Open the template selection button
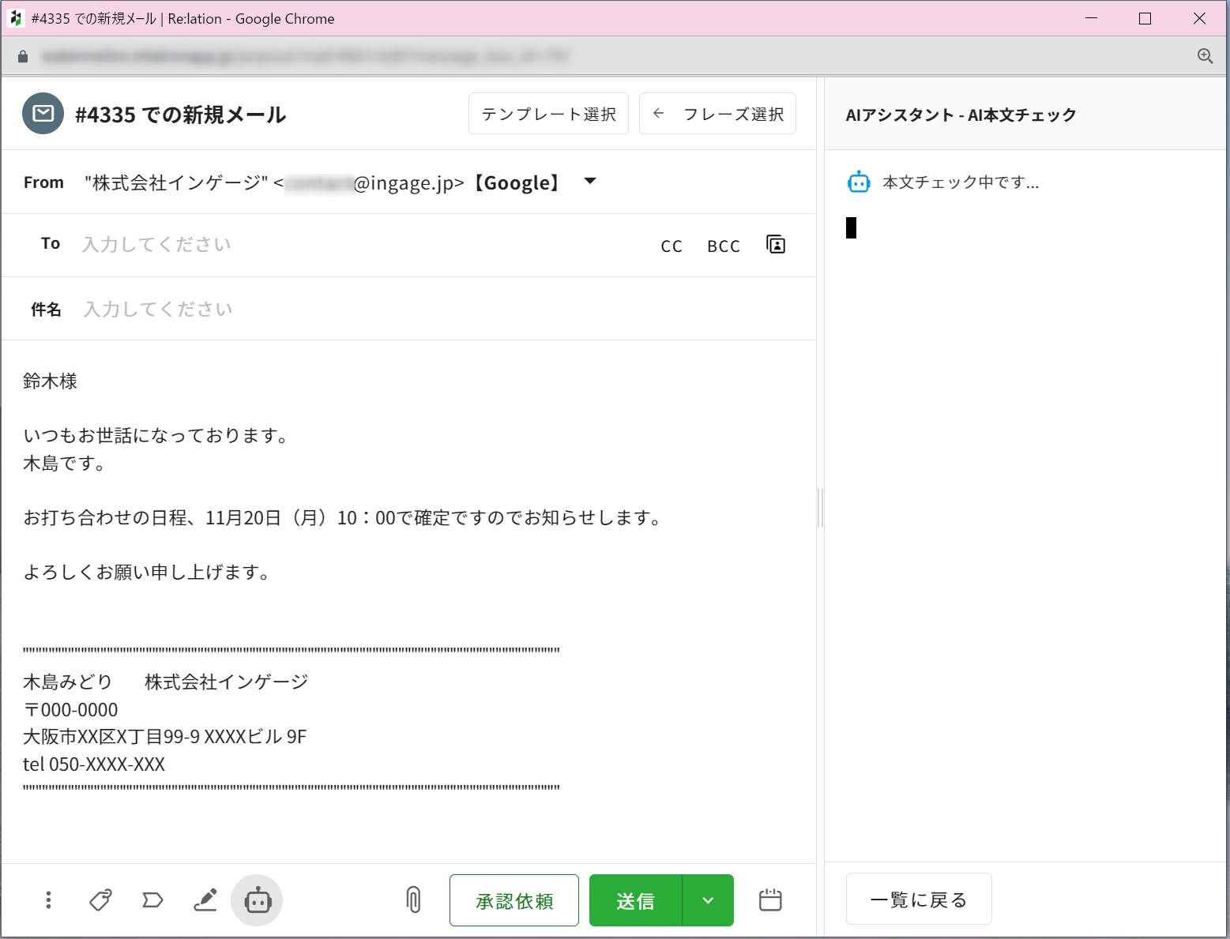The height and width of the screenshot is (939, 1230). click(548, 114)
